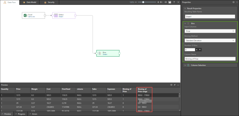Open the Progress bottom panel
This screenshot has width=239, height=116.
pyautogui.click(x=21, y=114)
